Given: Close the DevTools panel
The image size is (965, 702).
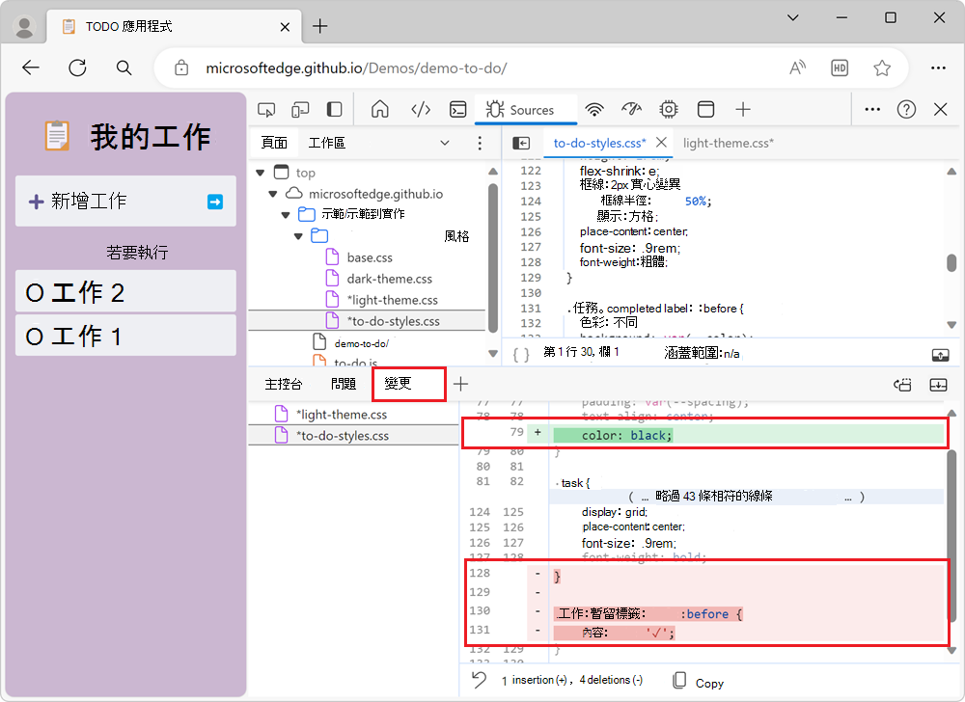Looking at the screenshot, I should tap(940, 109).
